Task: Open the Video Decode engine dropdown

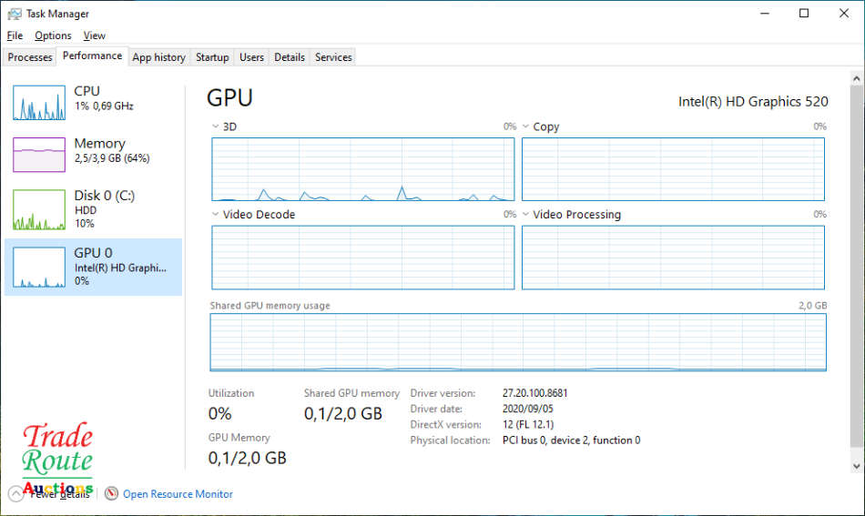Action: click(216, 215)
